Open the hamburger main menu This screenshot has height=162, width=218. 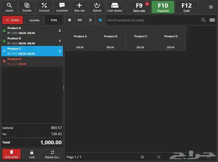point(211,7)
